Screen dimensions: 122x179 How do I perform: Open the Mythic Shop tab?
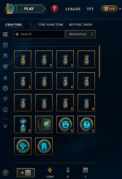(x=81, y=25)
